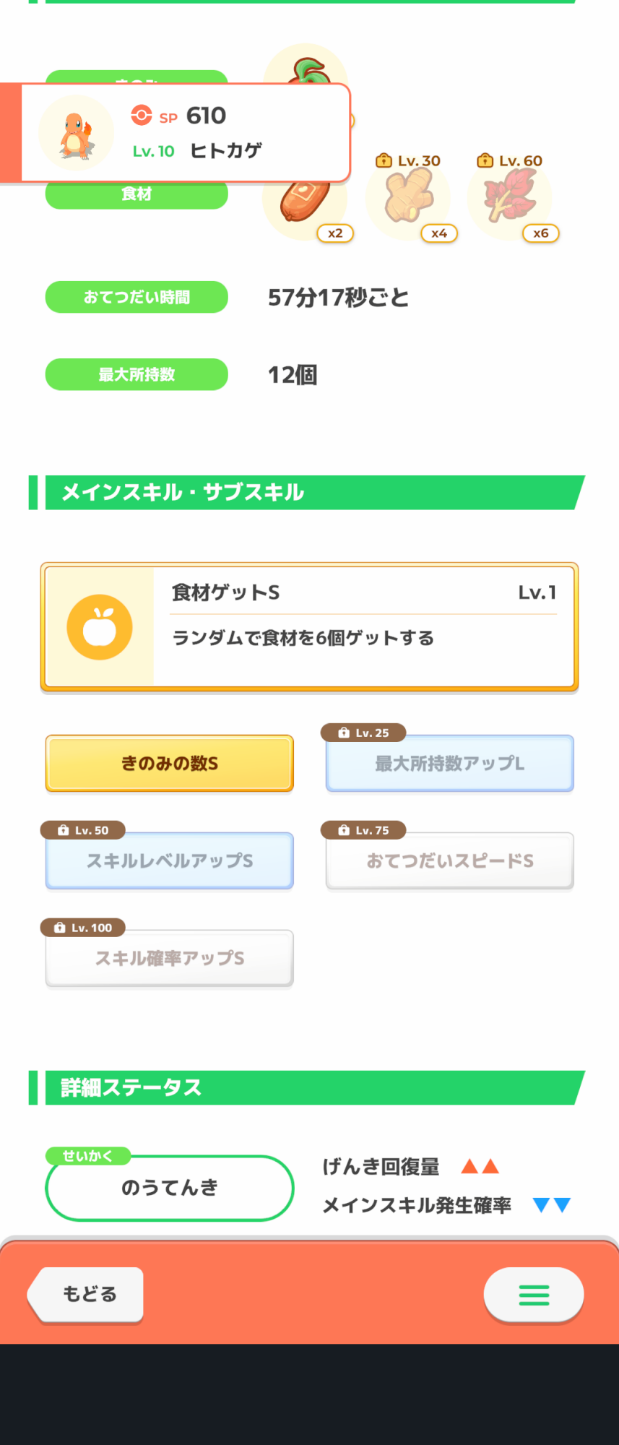The image size is (619, 1445).
Task: Click the red up arrows for げんき回復量
Action: (x=480, y=1166)
